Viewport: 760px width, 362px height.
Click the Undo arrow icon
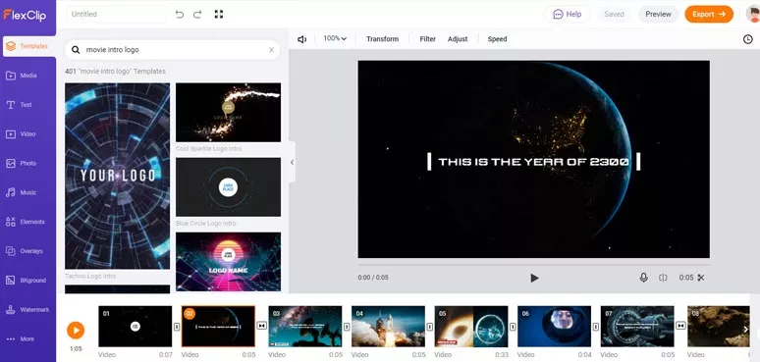tap(180, 15)
